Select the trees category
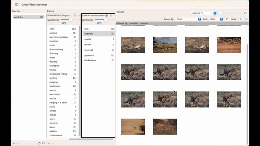Image resolution: width=260 pixels, height=146 pixels. (x=62, y=127)
